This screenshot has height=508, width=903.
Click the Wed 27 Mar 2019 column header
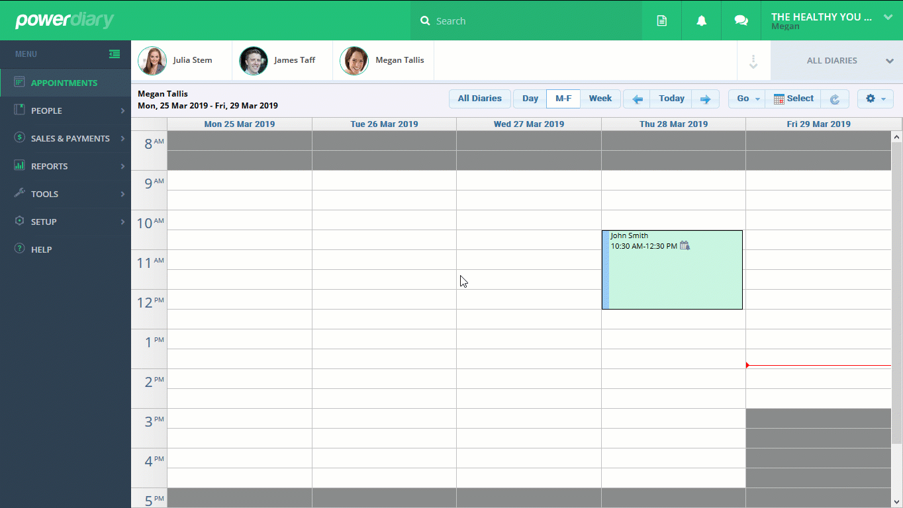(x=529, y=124)
